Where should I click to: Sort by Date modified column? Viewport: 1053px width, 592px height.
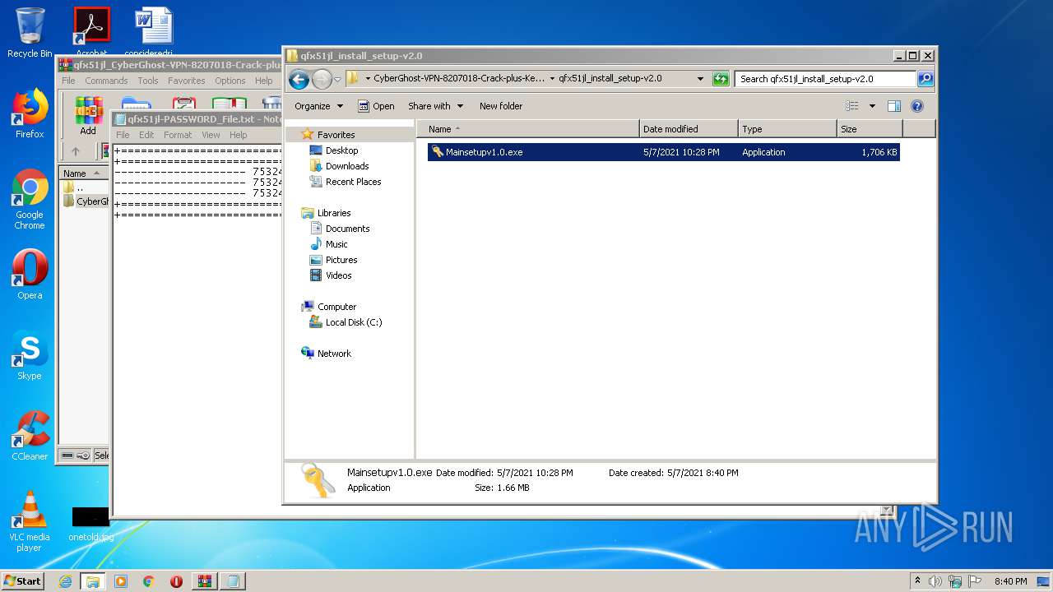coord(689,129)
